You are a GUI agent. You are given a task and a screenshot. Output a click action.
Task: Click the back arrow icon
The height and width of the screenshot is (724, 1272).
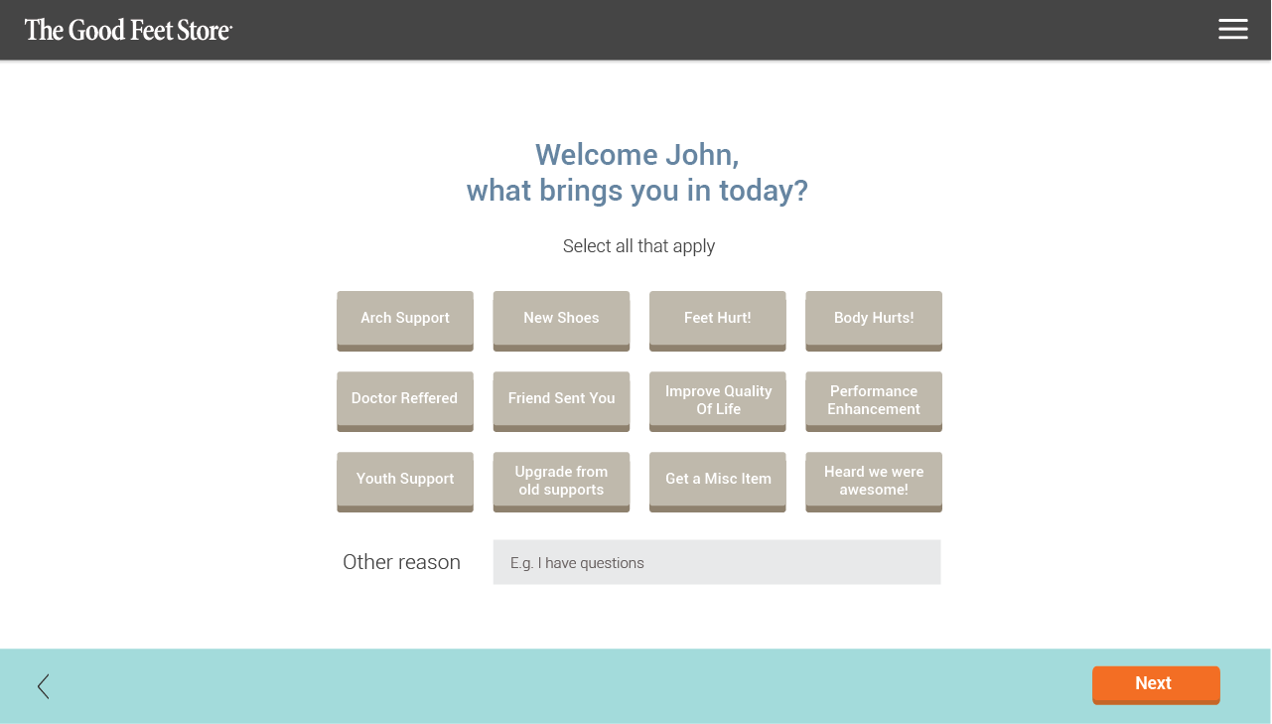pyautogui.click(x=43, y=686)
